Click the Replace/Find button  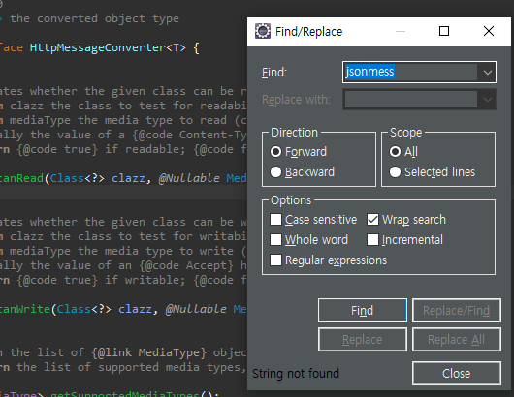point(457,310)
